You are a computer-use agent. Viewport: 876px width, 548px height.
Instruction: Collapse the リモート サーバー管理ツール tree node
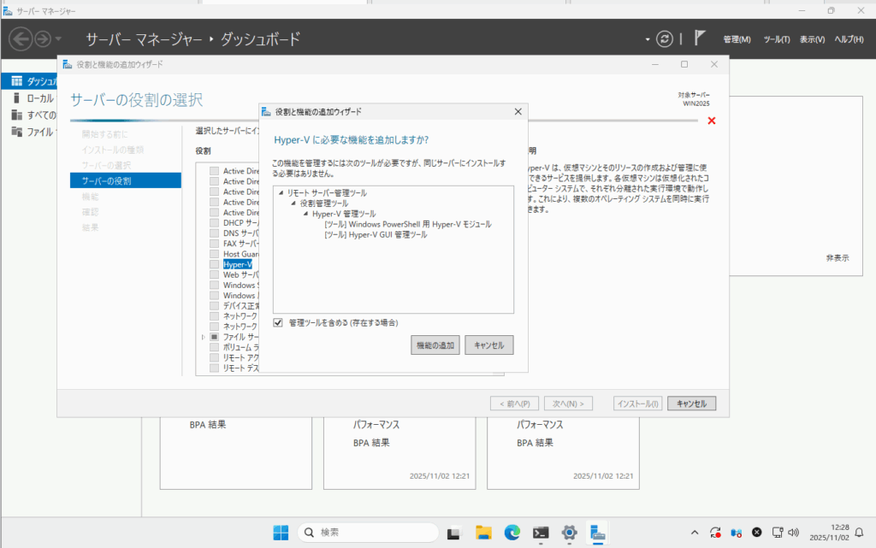tap(281, 193)
